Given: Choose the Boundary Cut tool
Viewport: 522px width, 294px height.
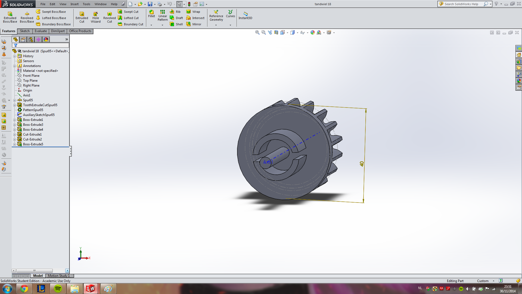Looking at the screenshot, I should pyautogui.click(x=130, y=24).
